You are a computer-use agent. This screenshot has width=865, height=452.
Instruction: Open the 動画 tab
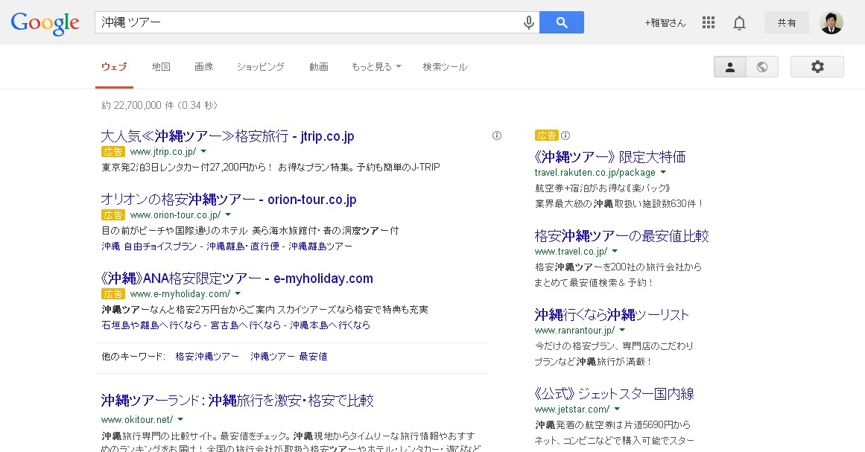coord(319,67)
